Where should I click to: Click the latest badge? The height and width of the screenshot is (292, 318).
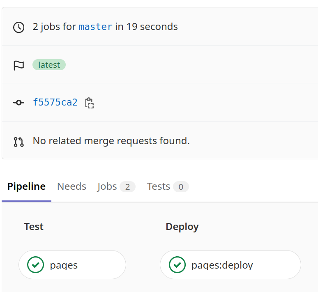[x=49, y=65]
